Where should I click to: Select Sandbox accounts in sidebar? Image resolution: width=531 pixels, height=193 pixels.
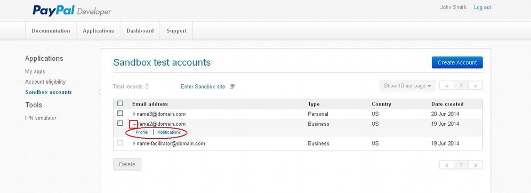tap(49, 92)
